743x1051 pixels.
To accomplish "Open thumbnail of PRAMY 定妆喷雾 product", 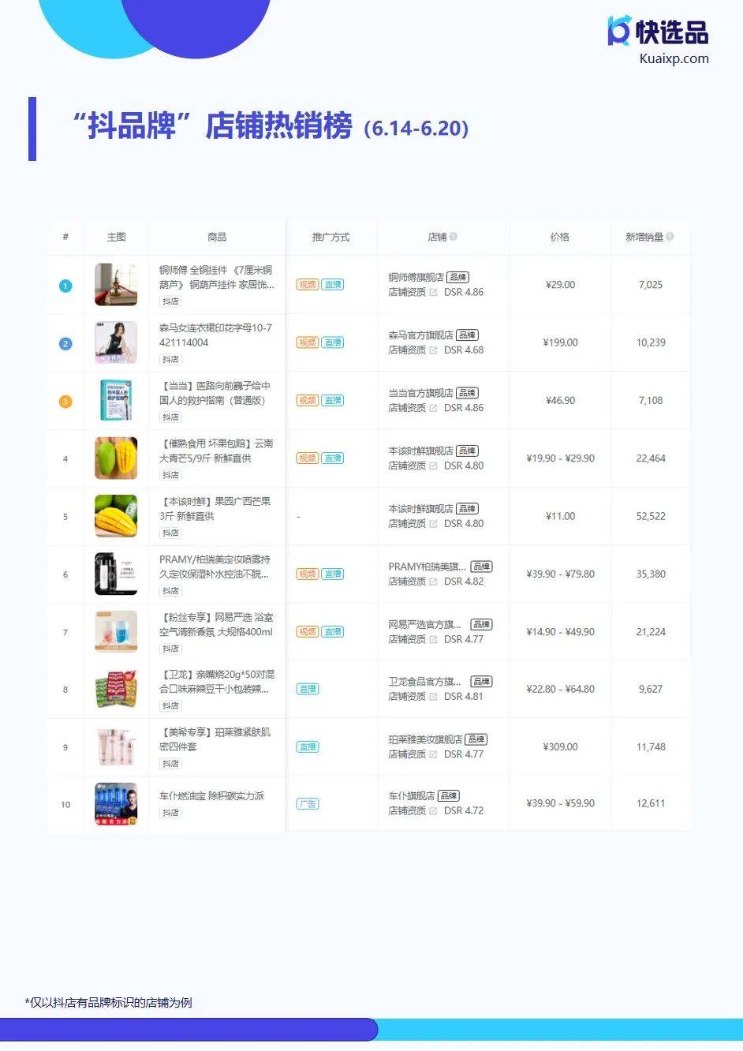I will pyautogui.click(x=116, y=574).
